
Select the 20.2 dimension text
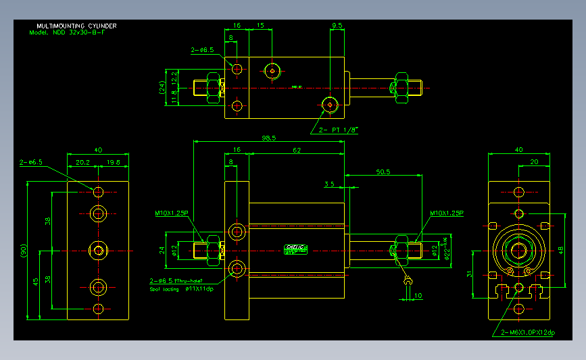pos(82,162)
